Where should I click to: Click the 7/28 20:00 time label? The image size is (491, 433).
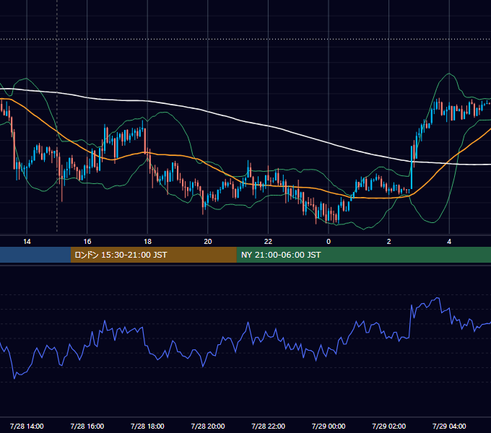click(x=208, y=426)
